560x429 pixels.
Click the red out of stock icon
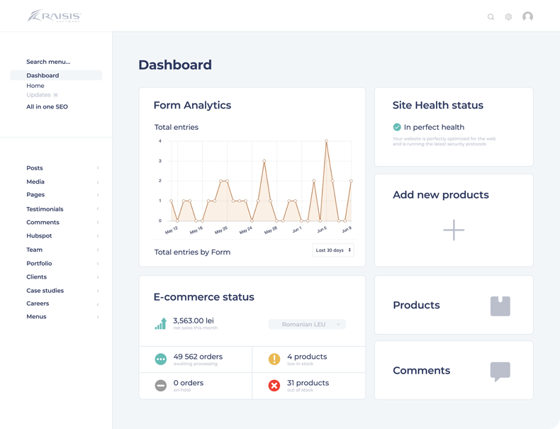click(274, 386)
